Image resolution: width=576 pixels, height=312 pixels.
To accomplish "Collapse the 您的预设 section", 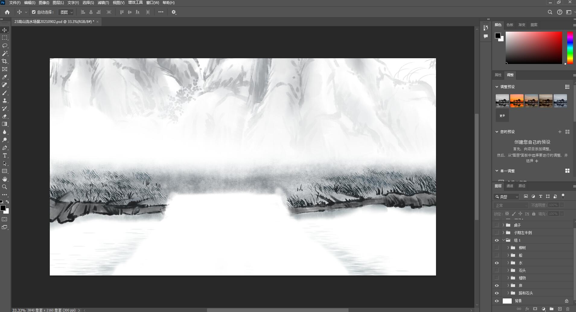I will coord(497,132).
